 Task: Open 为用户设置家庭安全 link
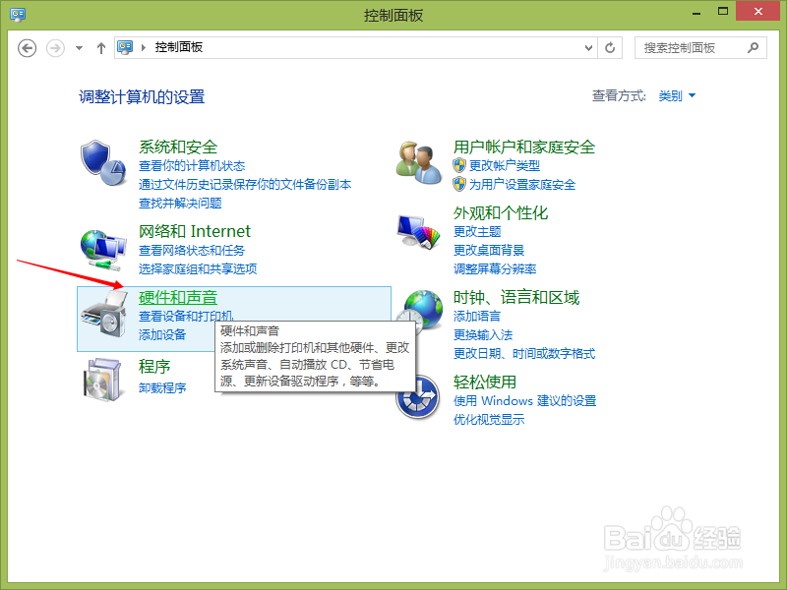(x=522, y=184)
